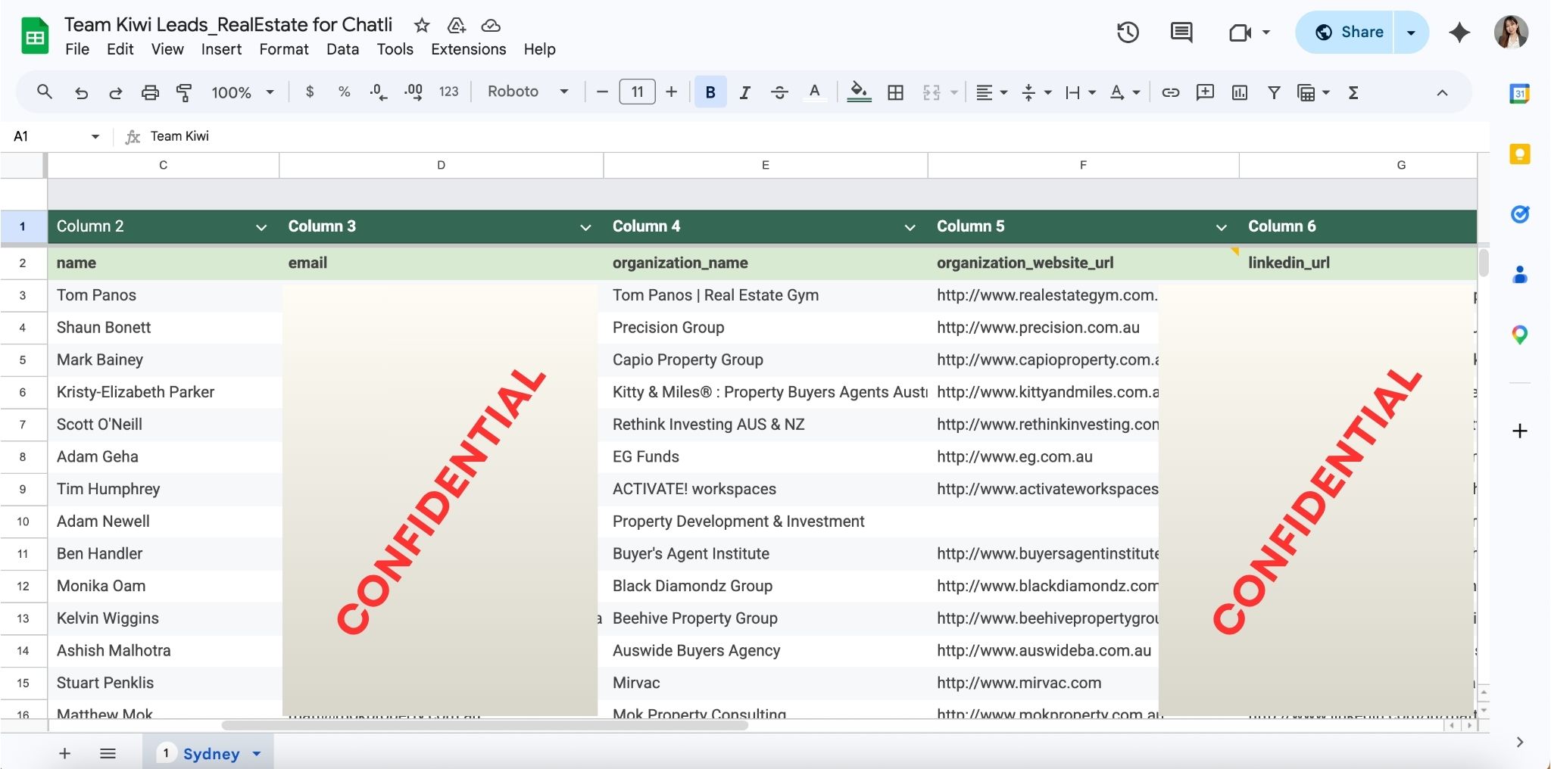Open http://www.mirvac.com link cell
Image resolution: width=1551 pixels, height=769 pixels.
[x=1019, y=683]
